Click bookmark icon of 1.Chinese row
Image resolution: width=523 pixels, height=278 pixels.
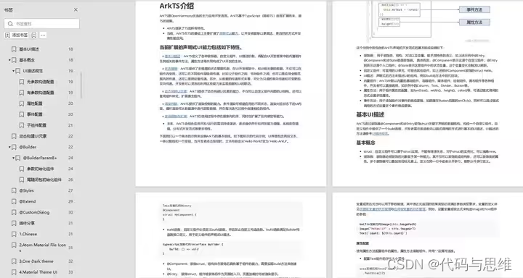(x=14, y=234)
